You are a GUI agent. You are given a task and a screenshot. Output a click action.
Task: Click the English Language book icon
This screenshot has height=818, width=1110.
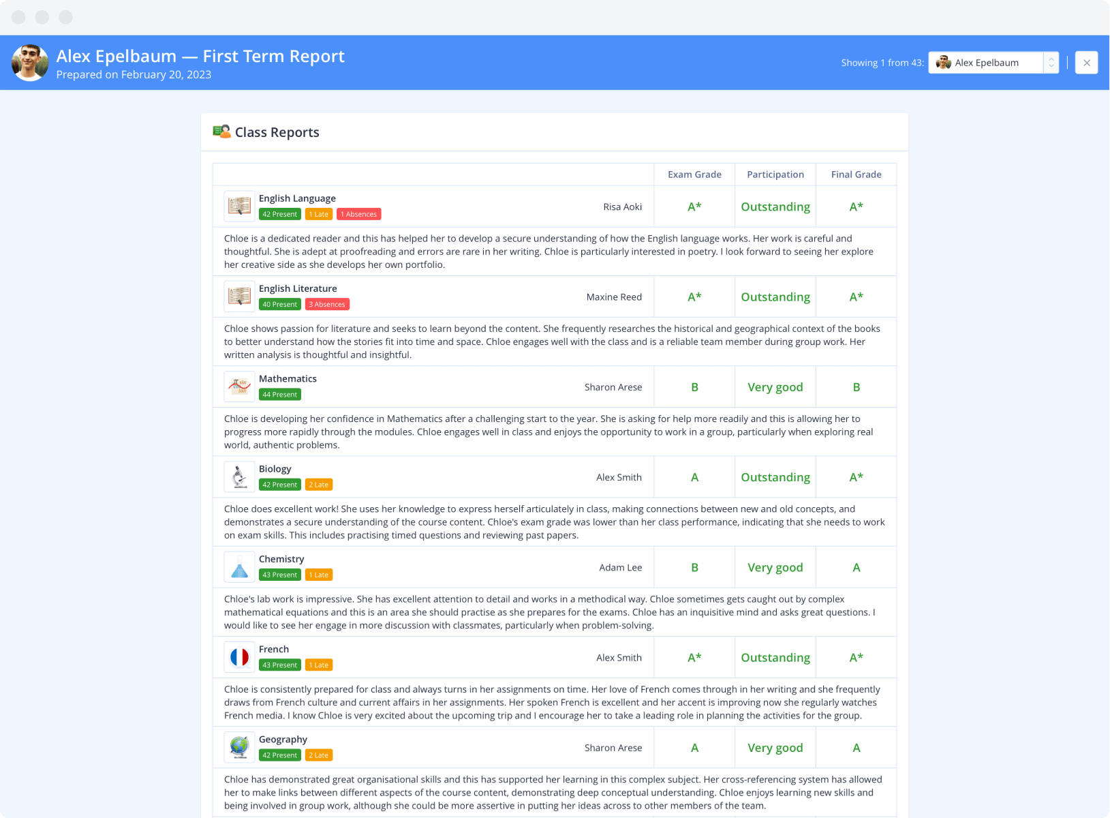point(239,206)
